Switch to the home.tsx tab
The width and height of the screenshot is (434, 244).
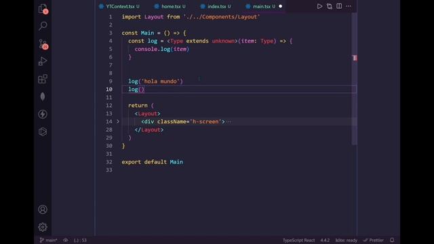(170, 6)
